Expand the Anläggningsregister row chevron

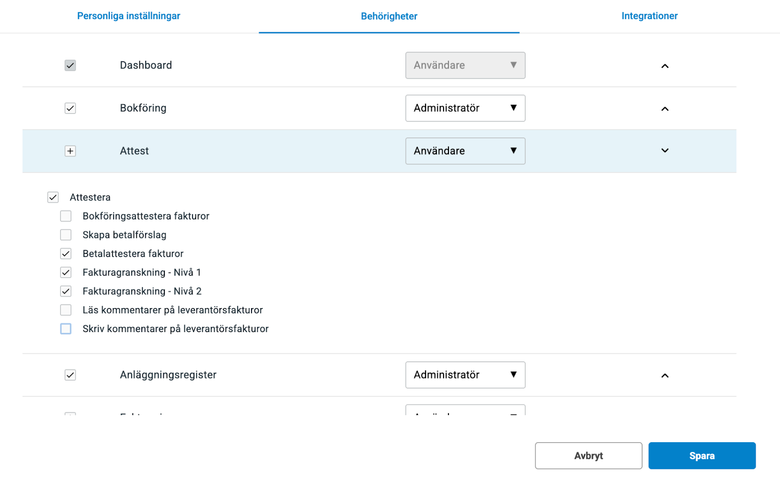click(664, 375)
